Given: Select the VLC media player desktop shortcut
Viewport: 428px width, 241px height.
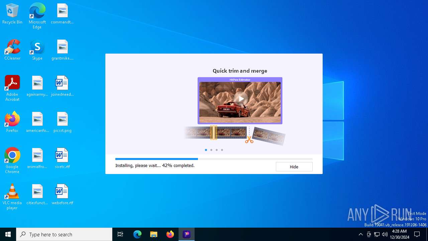Looking at the screenshot, I should 12,197.
